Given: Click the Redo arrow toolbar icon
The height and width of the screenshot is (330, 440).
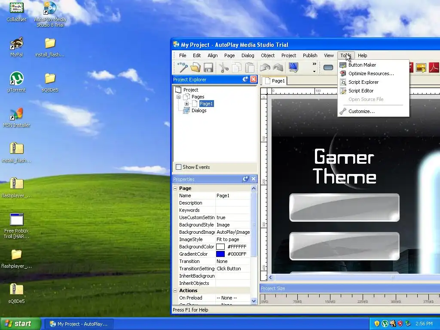Looking at the screenshot, I should [x=278, y=67].
